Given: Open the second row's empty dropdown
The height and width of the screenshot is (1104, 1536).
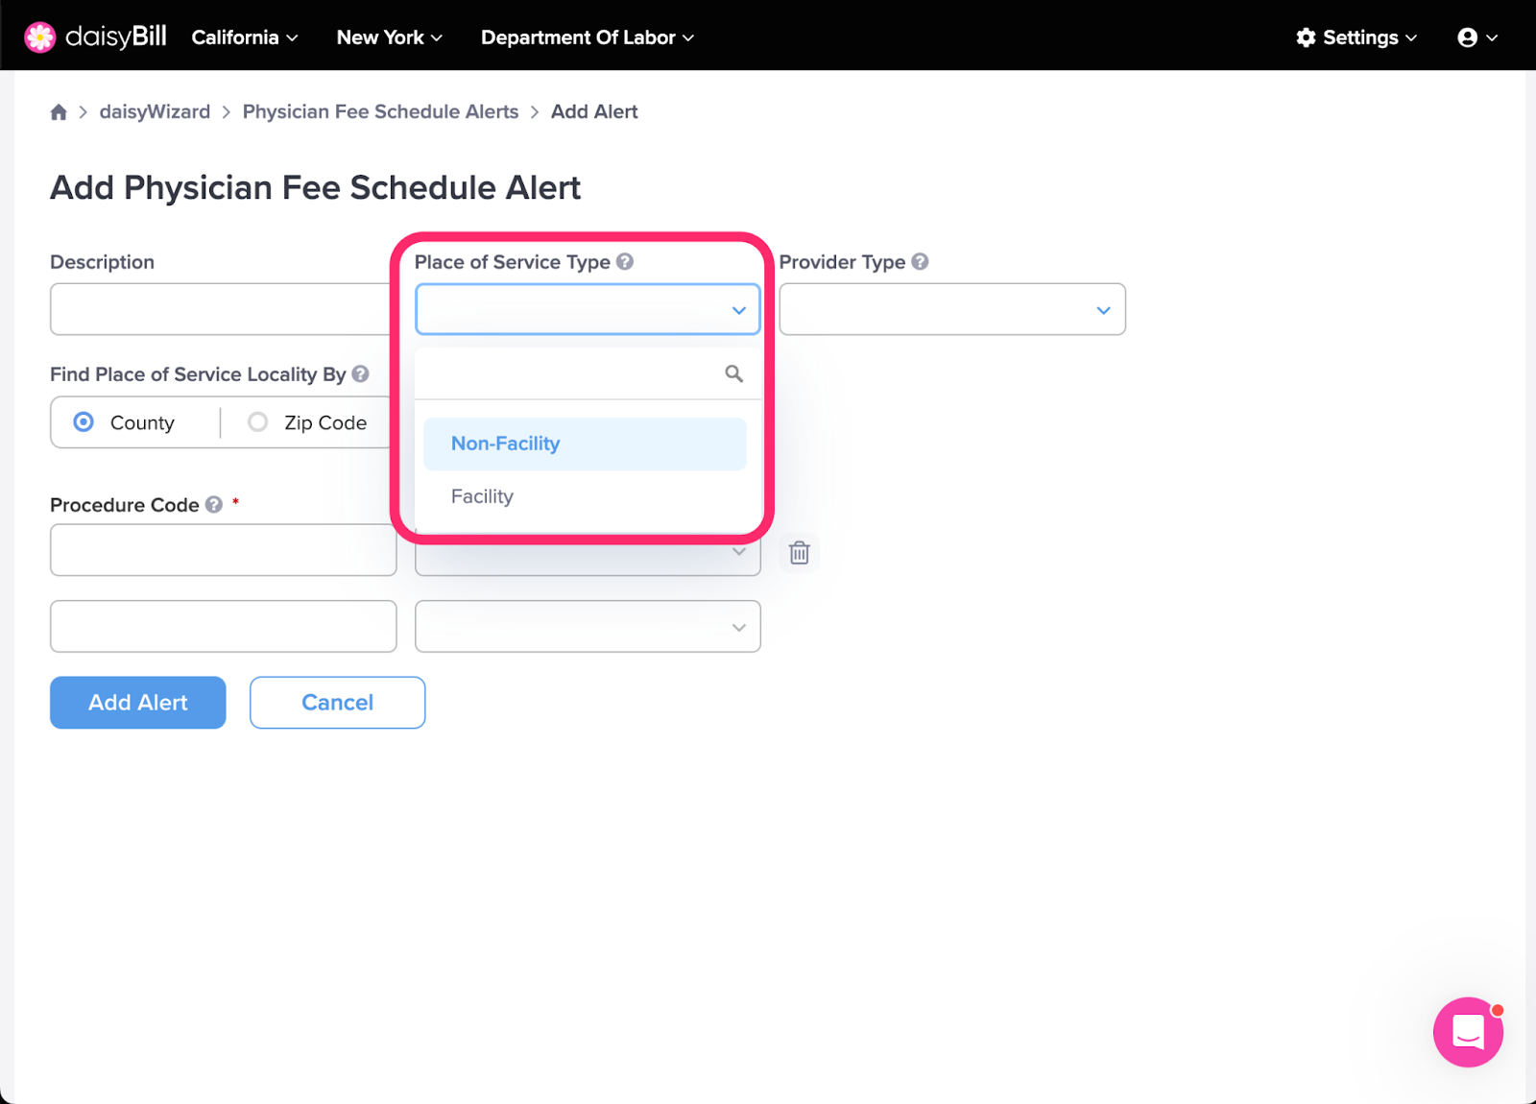Looking at the screenshot, I should coord(588,626).
